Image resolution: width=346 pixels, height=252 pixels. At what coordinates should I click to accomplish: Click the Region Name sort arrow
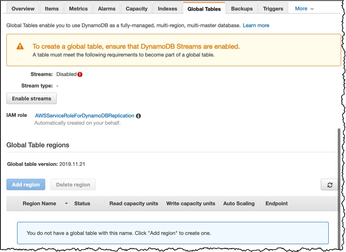(x=66, y=203)
